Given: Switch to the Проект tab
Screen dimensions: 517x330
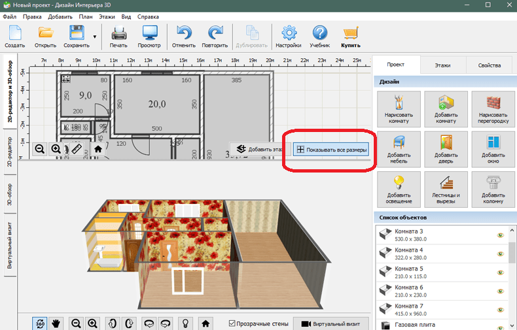Looking at the screenshot, I should (x=396, y=65).
